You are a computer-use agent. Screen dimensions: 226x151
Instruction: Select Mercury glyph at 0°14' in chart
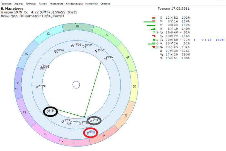pos(91,120)
